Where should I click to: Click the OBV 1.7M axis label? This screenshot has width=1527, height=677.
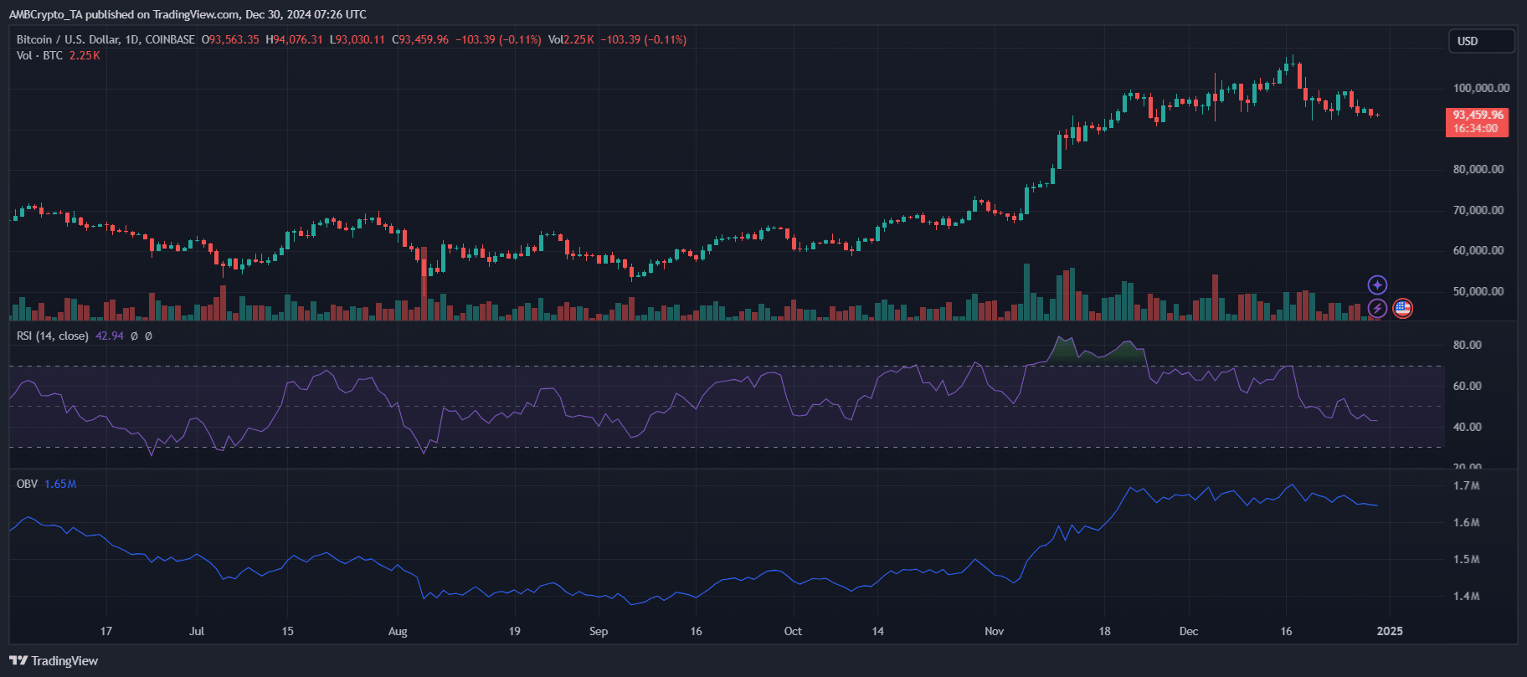[1467, 485]
